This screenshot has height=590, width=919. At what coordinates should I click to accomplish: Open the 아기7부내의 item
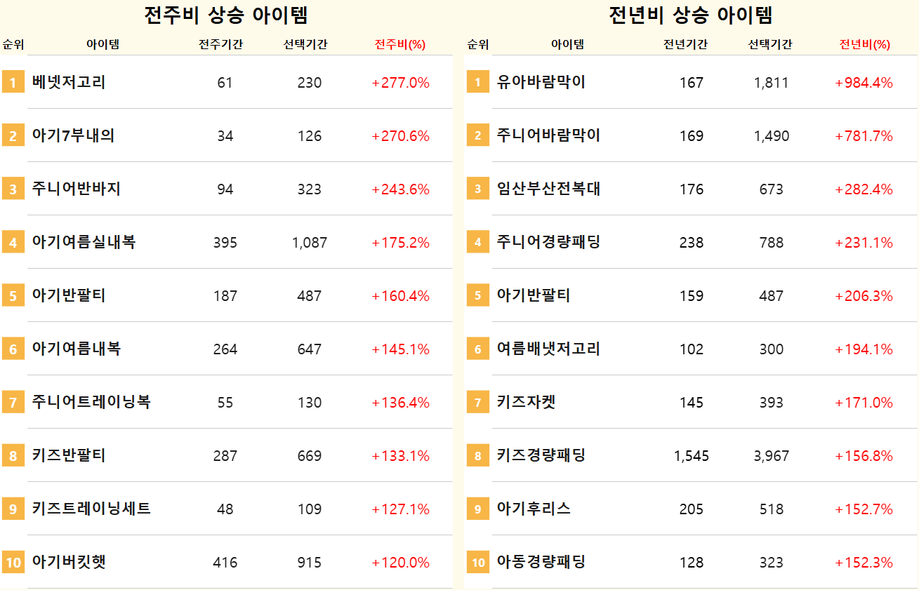73,135
